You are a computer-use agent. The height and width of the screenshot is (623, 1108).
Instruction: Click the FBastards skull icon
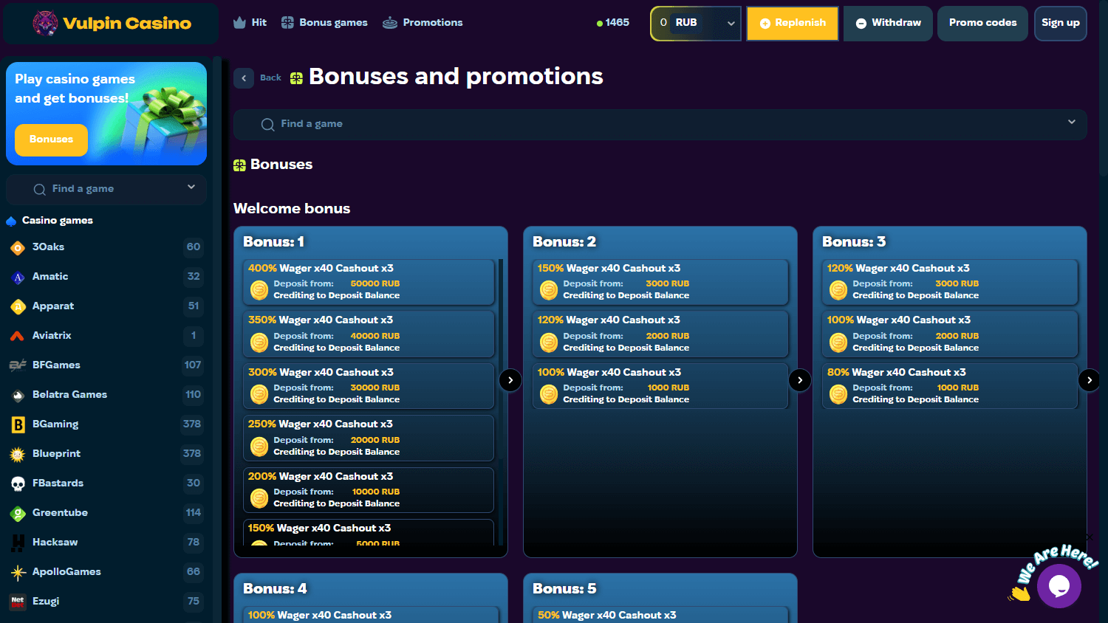tap(18, 483)
